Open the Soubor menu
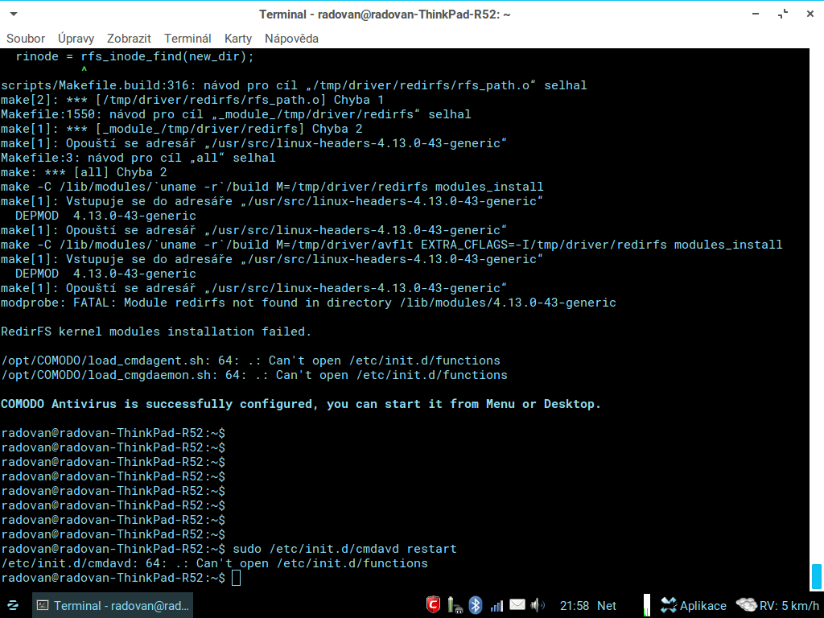This screenshot has height=618, width=824. coord(25,39)
